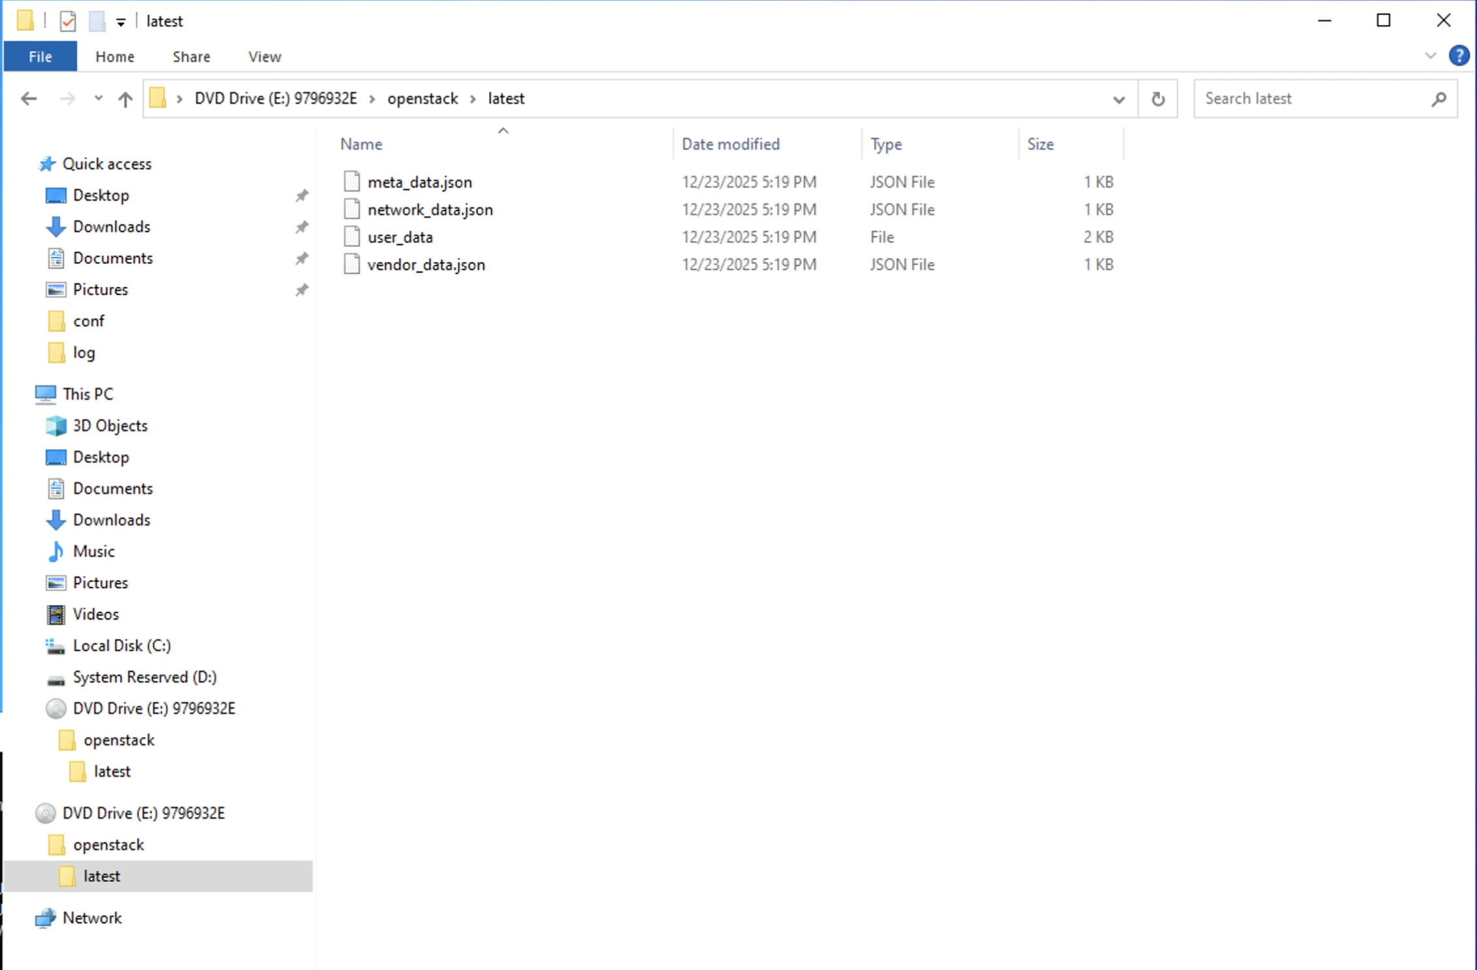The width and height of the screenshot is (1477, 970).
Task: Switch to the View ribbon tab
Action: point(265,57)
